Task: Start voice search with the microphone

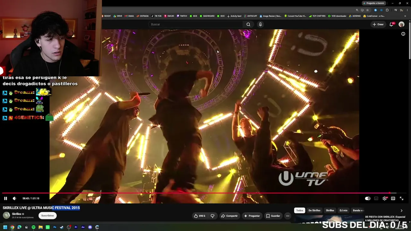Action: click(260, 24)
